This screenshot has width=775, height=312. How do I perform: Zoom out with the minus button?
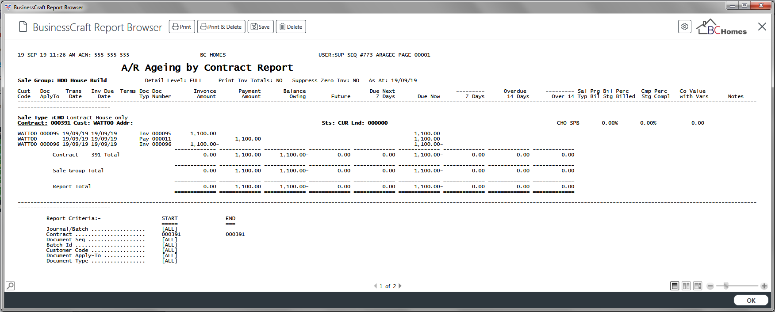710,286
